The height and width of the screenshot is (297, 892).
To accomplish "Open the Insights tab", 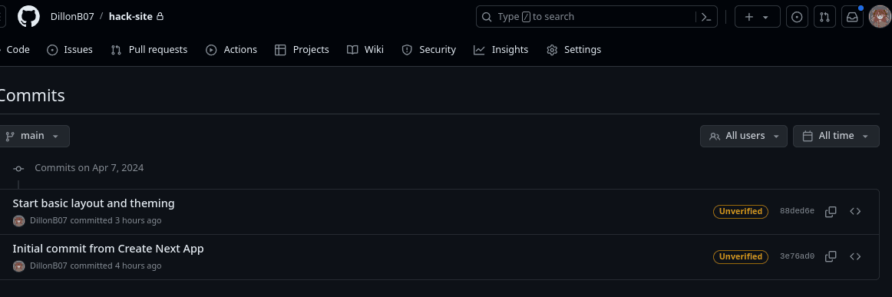I will pos(501,49).
